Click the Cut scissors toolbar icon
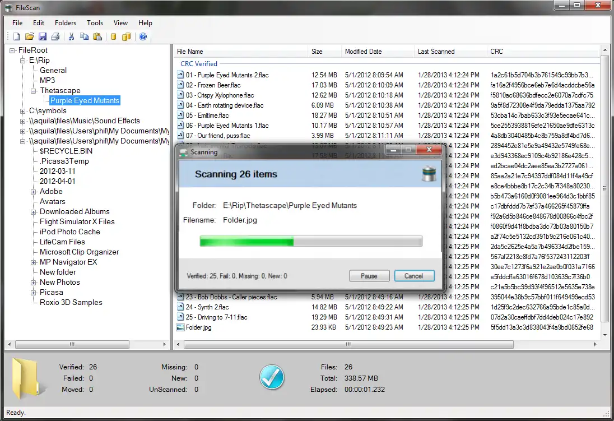 71,36
